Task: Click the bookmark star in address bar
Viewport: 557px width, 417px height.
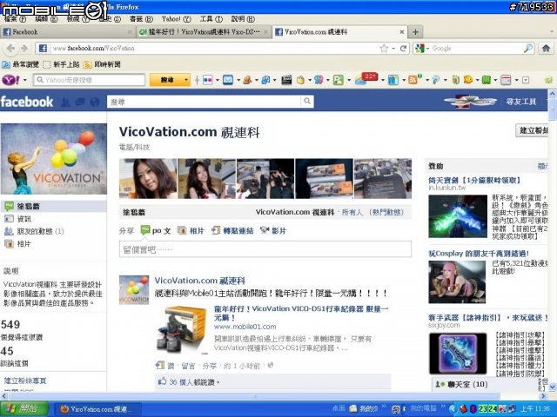Action: tap(384, 49)
